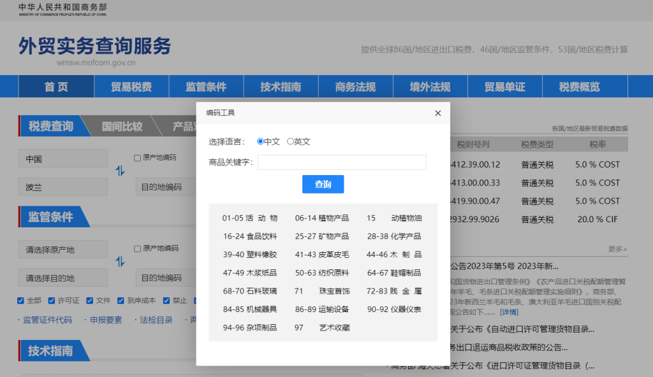Click 目的地编码 field in 税费查询 section
Viewport: 653px width, 377px height.
(166, 187)
